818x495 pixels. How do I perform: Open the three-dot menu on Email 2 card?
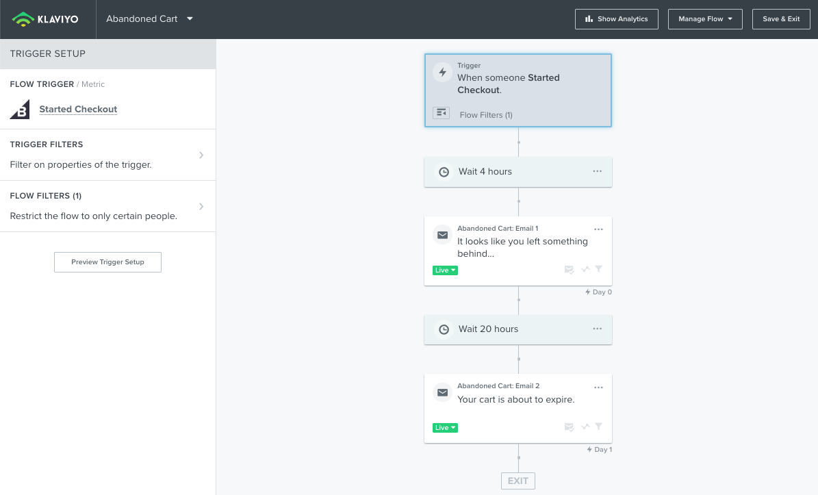pos(599,388)
